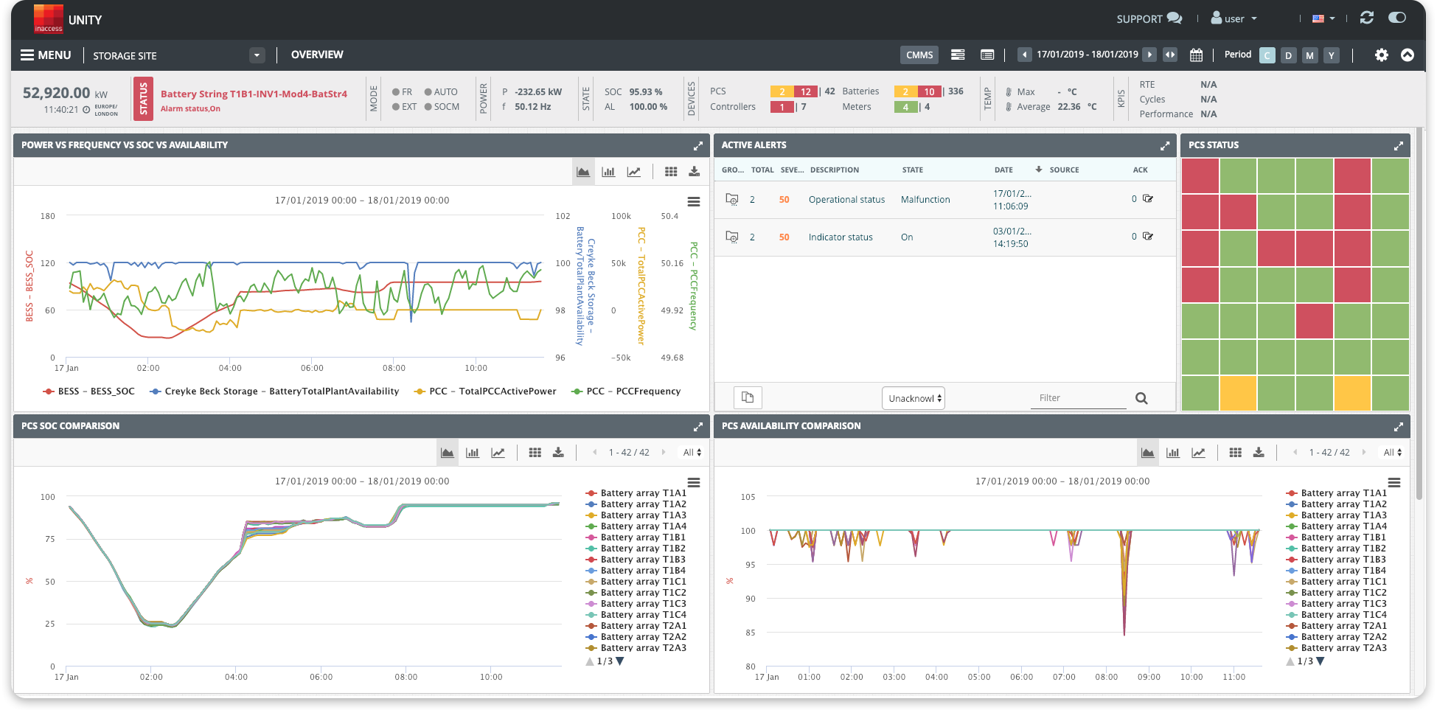This screenshot has height=710, width=1437.
Task: Select period M
Action: tap(1310, 55)
